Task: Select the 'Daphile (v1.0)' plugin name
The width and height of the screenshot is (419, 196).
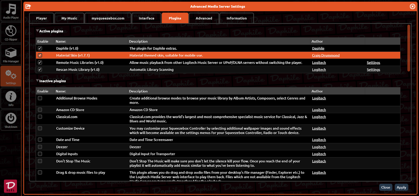Action: pos(67,48)
